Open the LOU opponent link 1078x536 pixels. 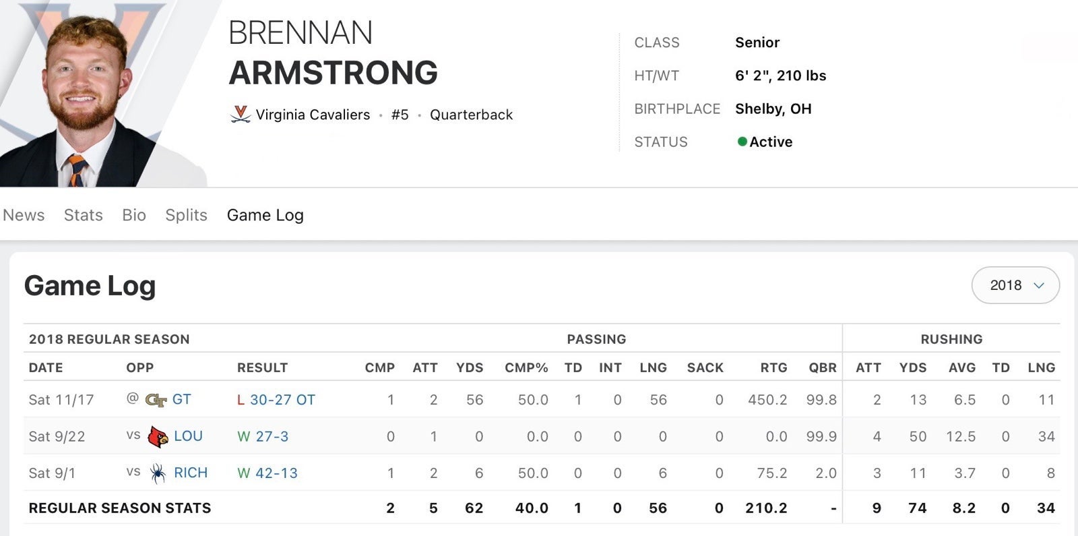[x=189, y=436]
